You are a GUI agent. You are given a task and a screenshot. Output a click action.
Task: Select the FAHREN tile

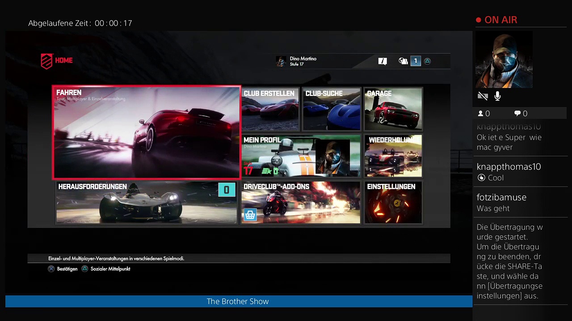point(147,132)
